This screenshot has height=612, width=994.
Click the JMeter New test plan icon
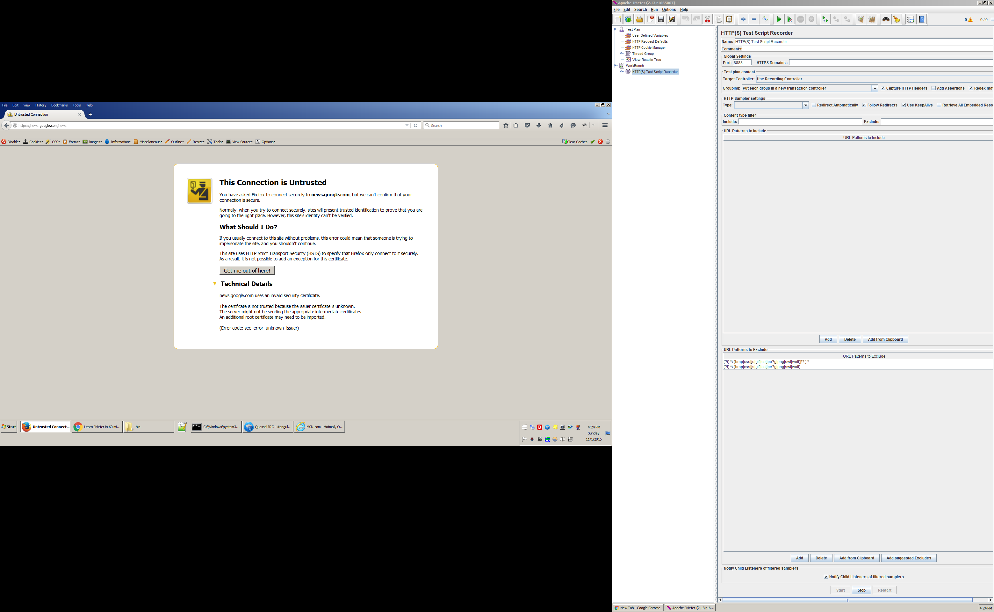pos(617,19)
